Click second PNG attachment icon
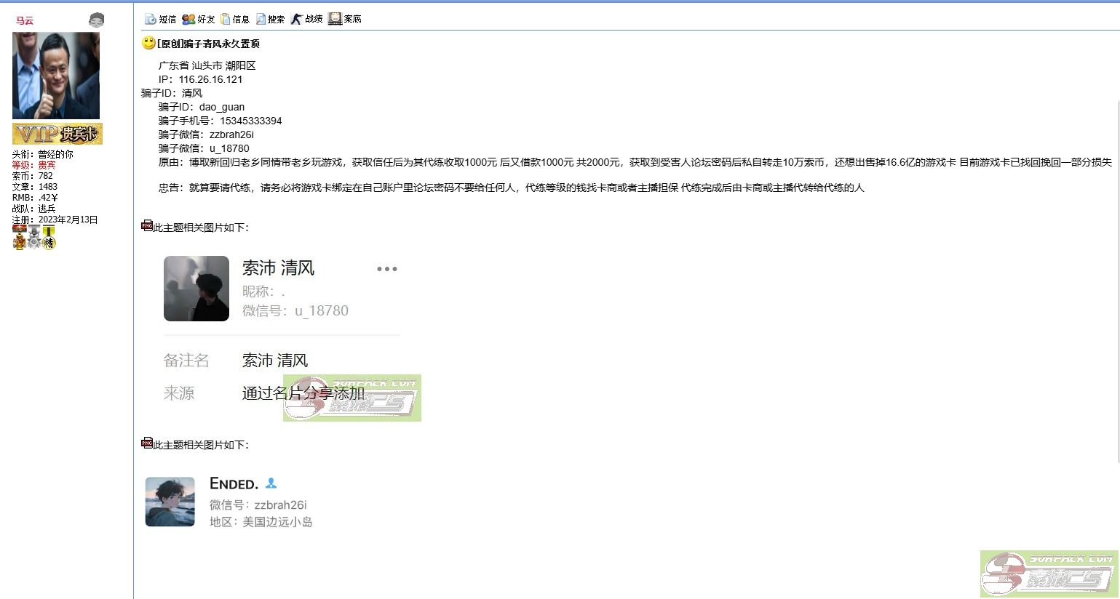Image resolution: width=1120 pixels, height=599 pixels. tap(147, 443)
